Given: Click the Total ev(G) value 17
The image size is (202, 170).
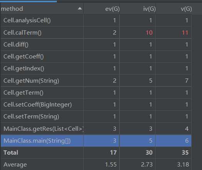Looking at the screenshot, I should [113, 153].
